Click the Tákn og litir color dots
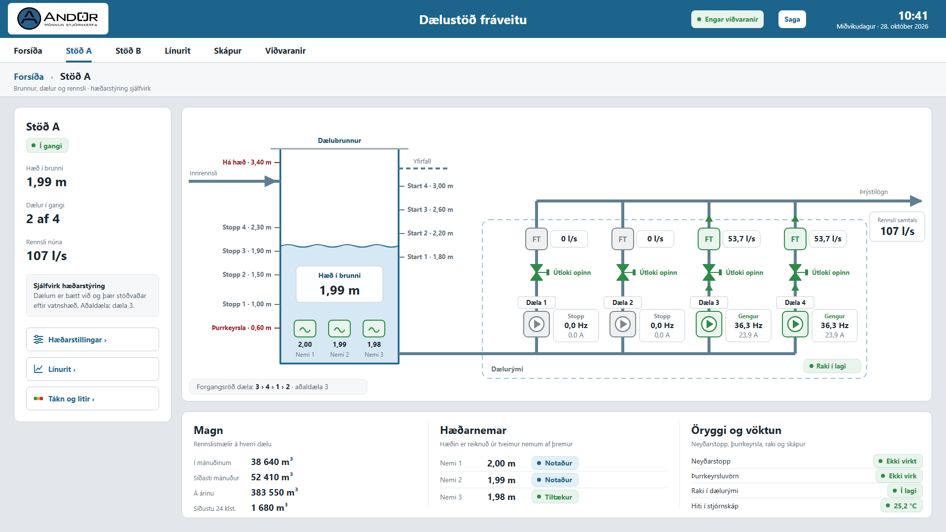 38,399
